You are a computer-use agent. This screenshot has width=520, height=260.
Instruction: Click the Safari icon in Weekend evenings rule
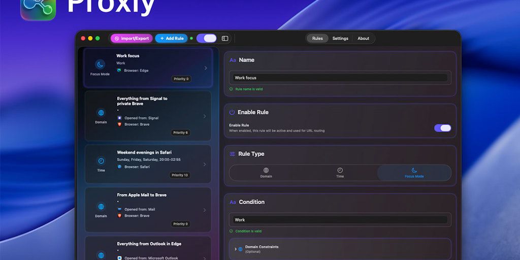tap(119, 167)
